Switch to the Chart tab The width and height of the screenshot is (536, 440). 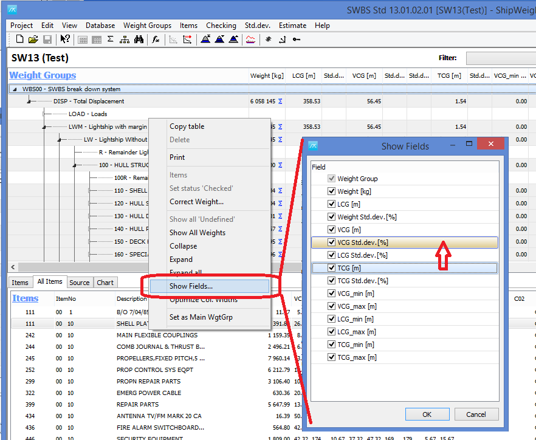105,283
